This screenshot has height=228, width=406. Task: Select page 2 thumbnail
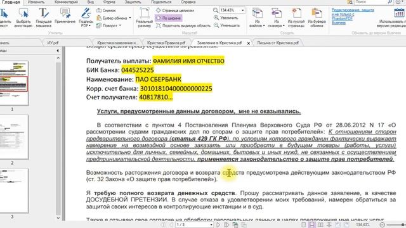[14, 137]
